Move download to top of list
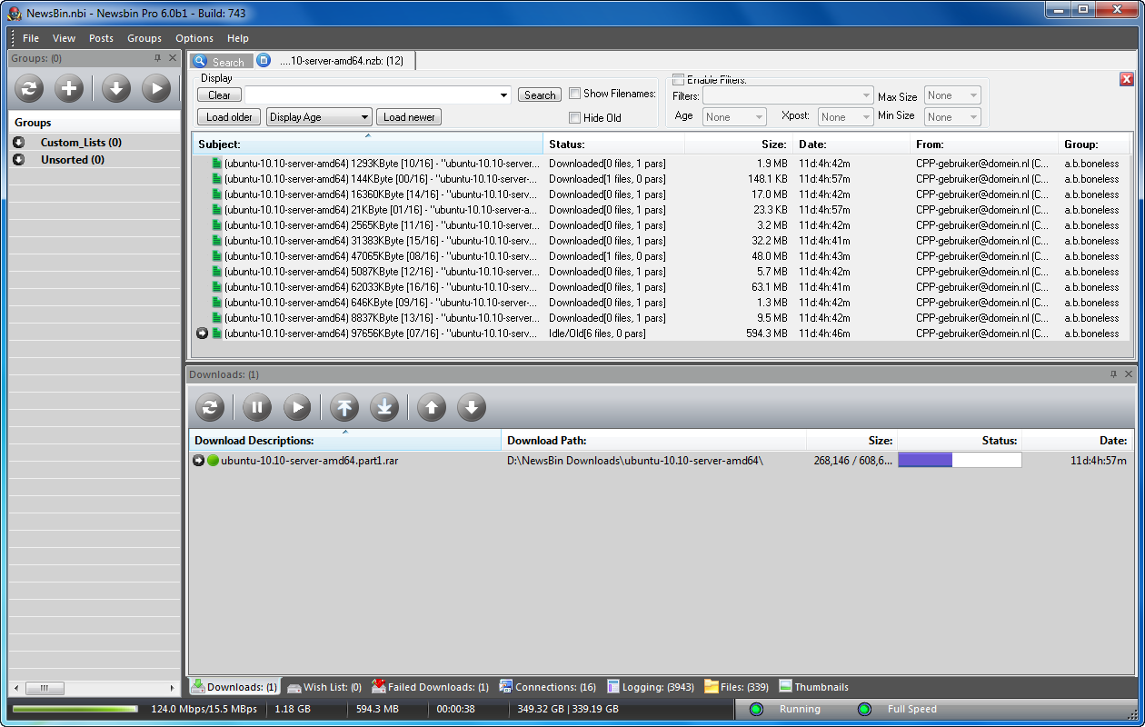 click(344, 407)
